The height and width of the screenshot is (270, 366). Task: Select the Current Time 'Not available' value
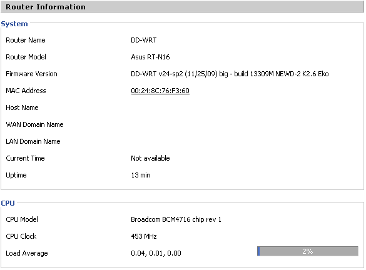(x=150, y=158)
